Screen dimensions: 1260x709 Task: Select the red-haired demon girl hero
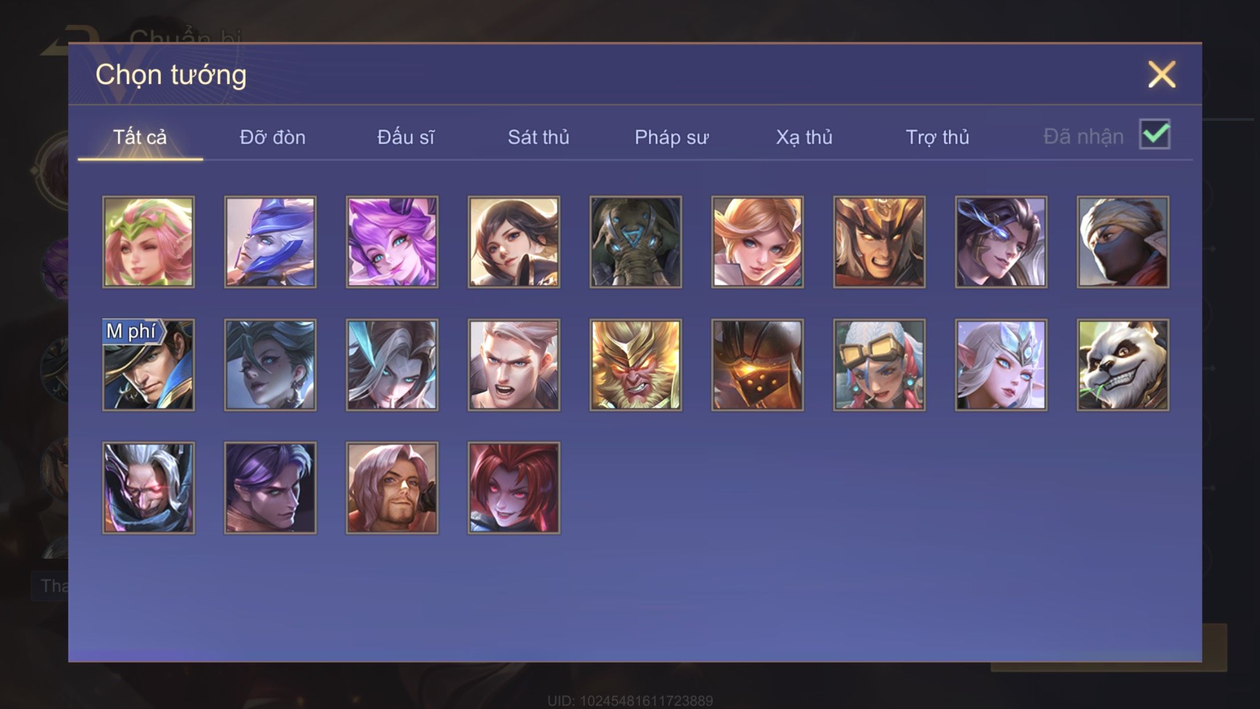point(514,488)
